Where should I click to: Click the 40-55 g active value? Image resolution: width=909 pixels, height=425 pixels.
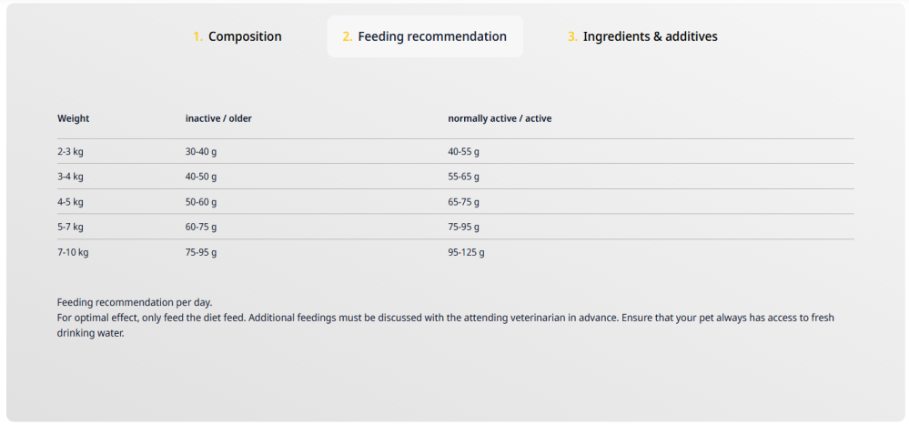(463, 151)
